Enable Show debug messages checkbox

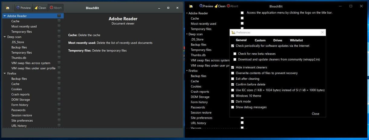click(x=233, y=107)
